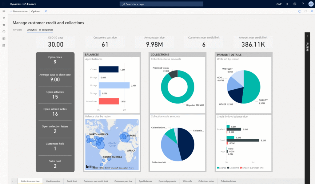Refresh the workspace with the refresh icon

299,11
